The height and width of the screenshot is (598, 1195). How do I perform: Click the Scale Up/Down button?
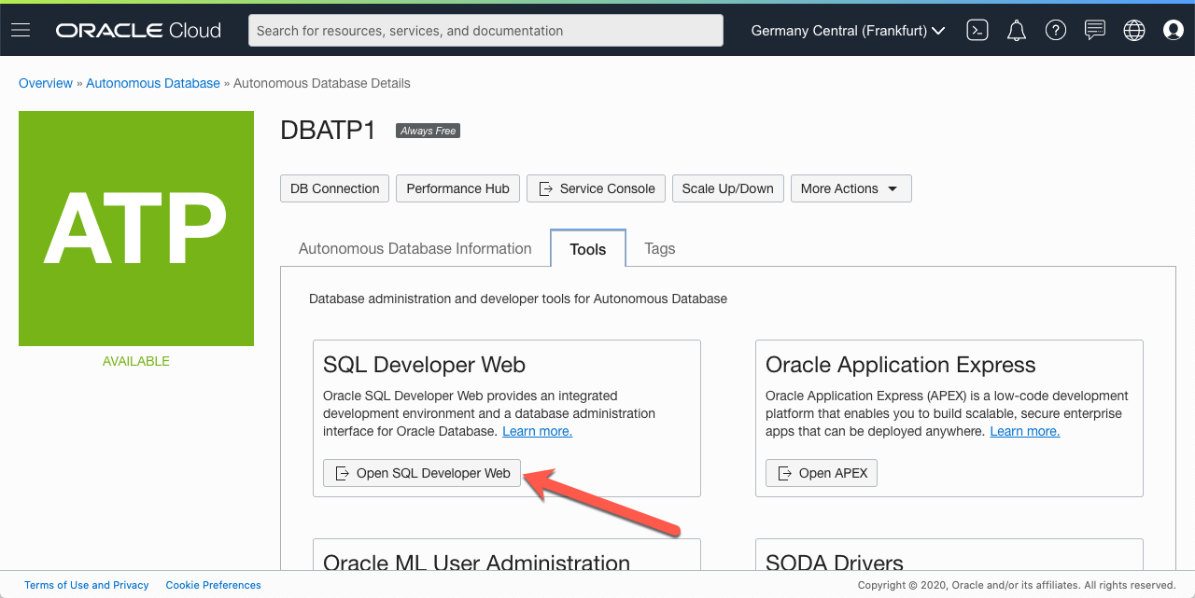click(727, 188)
